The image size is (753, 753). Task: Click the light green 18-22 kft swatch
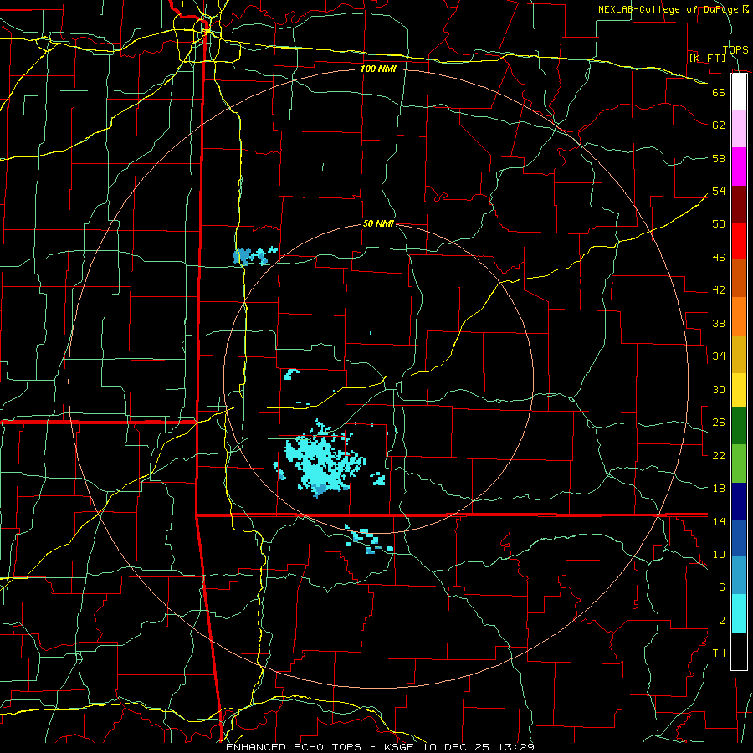click(x=739, y=464)
